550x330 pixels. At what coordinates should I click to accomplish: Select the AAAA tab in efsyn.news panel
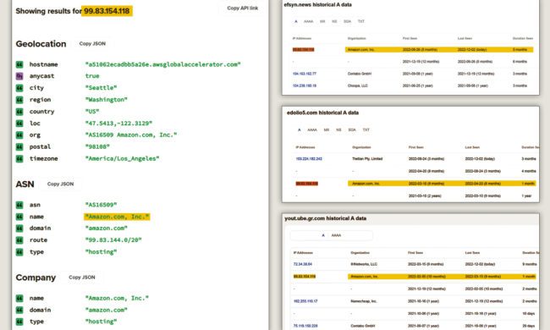(x=308, y=21)
